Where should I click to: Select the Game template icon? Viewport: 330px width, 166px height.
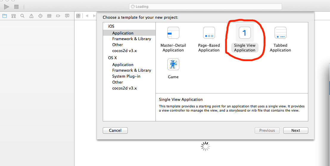173,64
